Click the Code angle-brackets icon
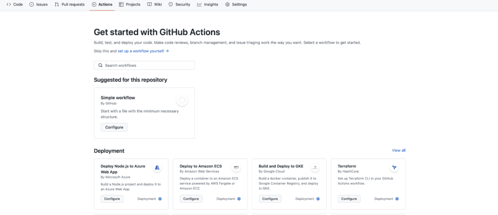This screenshot has width=498, height=215. pos(9,4)
